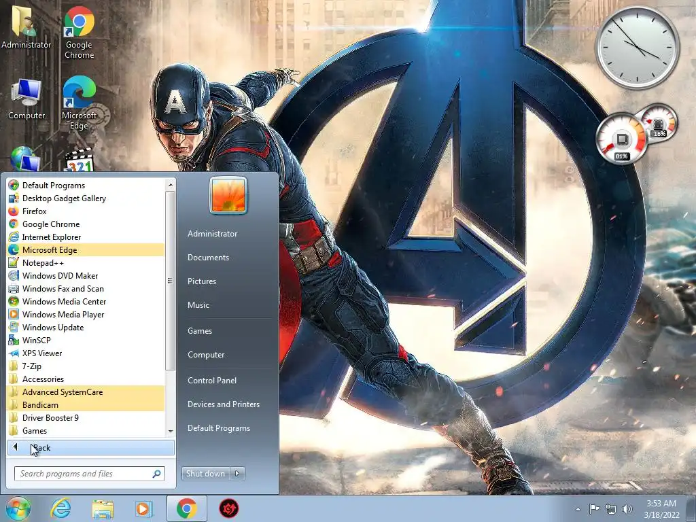Screen dimensions: 696x522
Task: Open Windows Media Player from the programs list
Action: coord(86,314)
